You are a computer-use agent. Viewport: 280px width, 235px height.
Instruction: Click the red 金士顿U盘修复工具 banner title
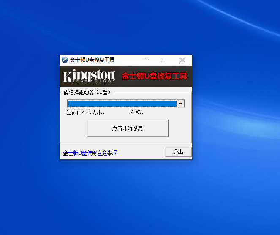pyautogui.click(x=154, y=76)
